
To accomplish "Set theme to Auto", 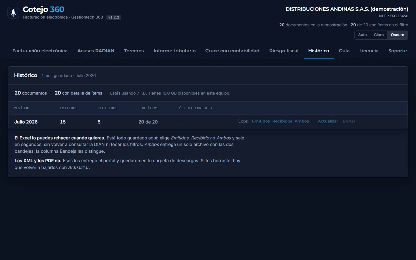I will 362,35.
